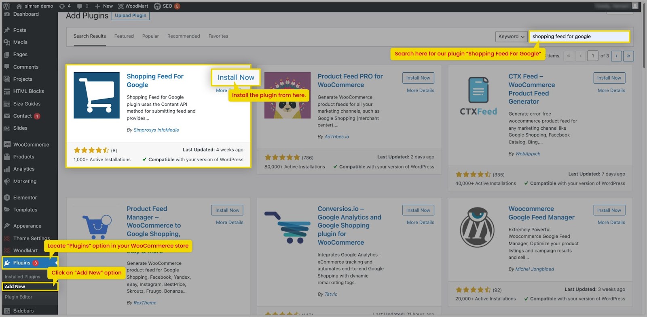This screenshot has height=317, width=647.
Task: Open Plugins plug icon in sidebar
Action: click(7, 262)
